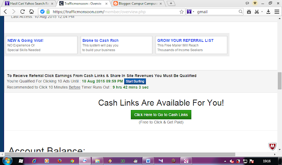
Task: Open the File Explorer taskbar icon
Action: coord(97,161)
